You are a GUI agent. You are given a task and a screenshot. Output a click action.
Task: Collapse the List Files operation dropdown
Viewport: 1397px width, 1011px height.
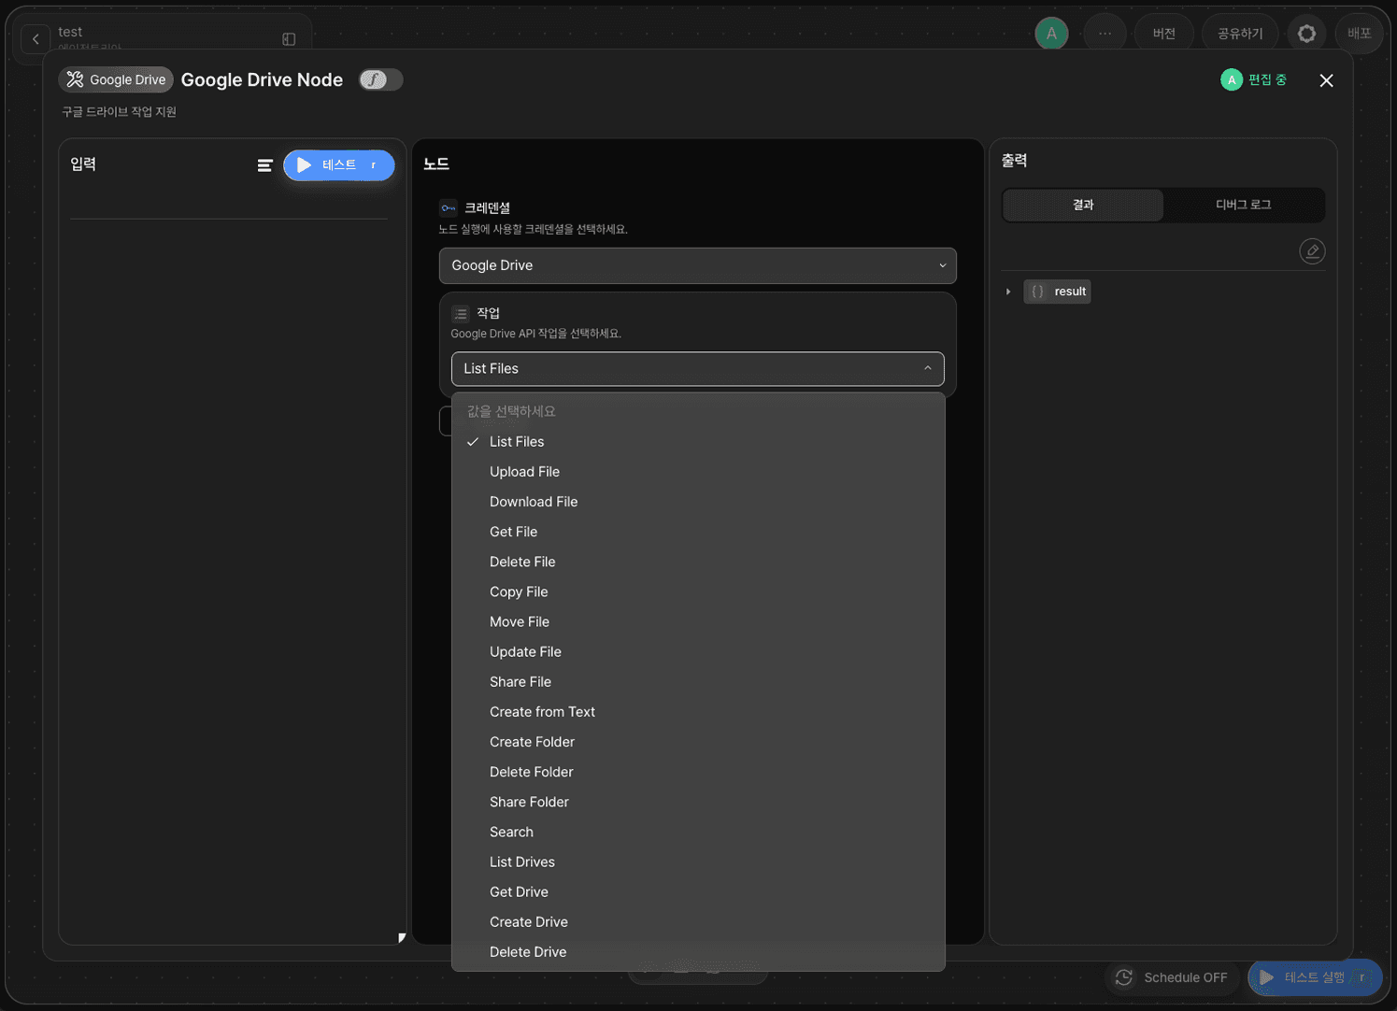[698, 368]
